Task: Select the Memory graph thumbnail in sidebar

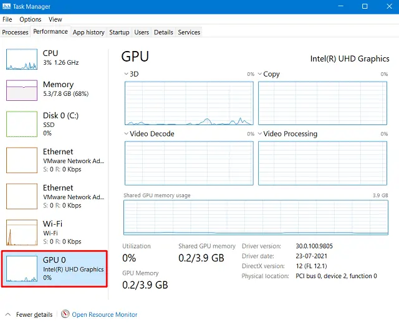Action: (22, 90)
